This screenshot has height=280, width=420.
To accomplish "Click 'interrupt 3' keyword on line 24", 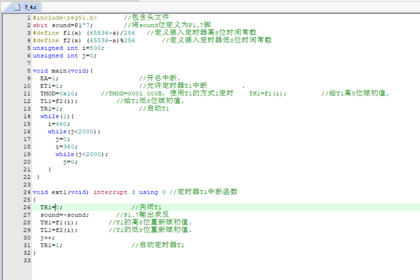I will 114,192.
